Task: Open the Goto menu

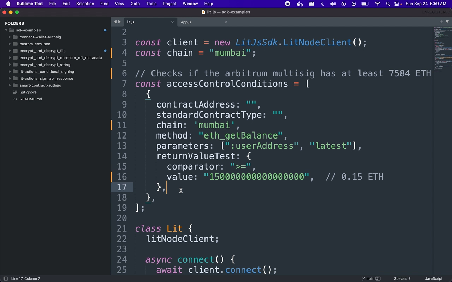Action: [x=135, y=4]
